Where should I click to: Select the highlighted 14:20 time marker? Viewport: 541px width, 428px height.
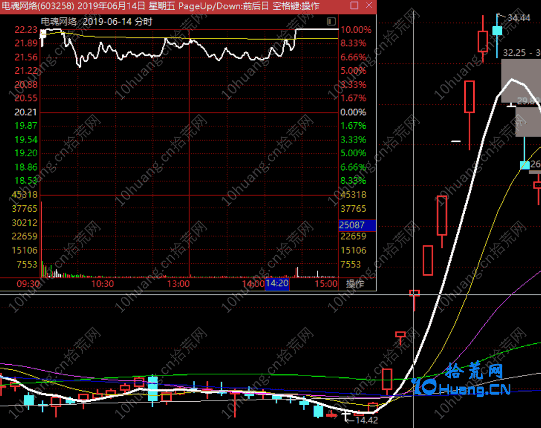pyautogui.click(x=277, y=284)
